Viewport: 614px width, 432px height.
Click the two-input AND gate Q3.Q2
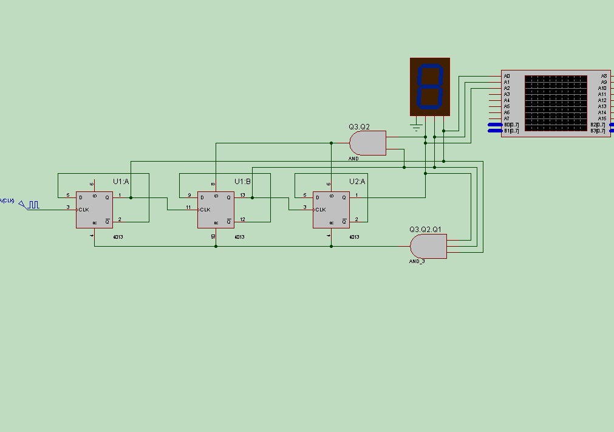point(367,143)
